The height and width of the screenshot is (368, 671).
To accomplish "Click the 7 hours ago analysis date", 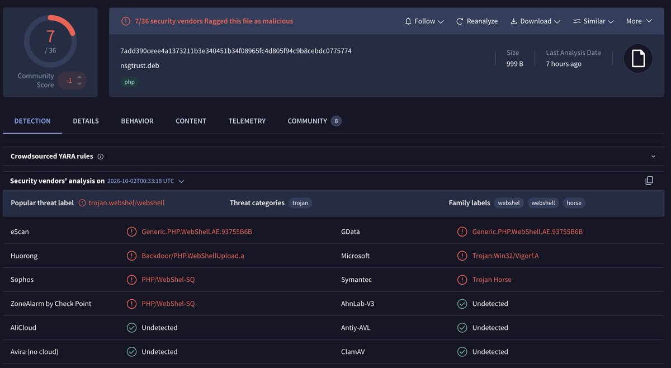I will click(x=564, y=64).
